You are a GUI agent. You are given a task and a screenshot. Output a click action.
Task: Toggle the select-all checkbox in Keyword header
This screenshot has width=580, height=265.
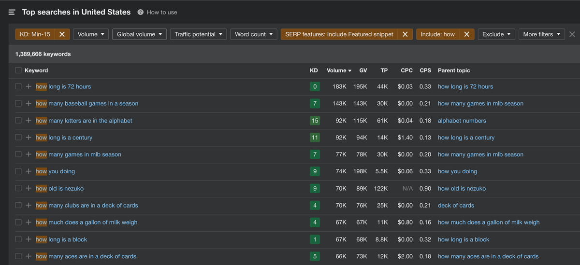pyautogui.click(x=18, y=70)
